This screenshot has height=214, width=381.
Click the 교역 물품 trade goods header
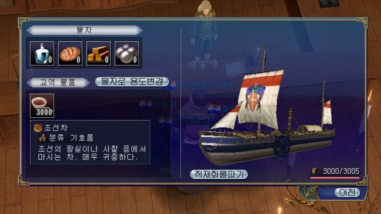click(x=58, y=83)
